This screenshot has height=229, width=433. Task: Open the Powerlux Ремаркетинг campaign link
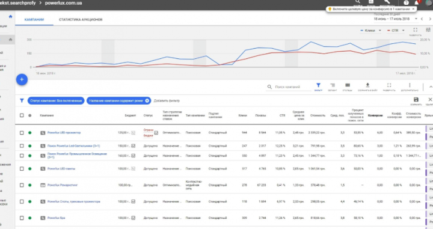click(x=63, y=185)
